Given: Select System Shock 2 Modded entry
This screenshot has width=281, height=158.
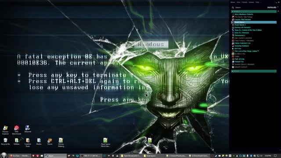Looking at the screenshot, I should (x=244, y=64).
